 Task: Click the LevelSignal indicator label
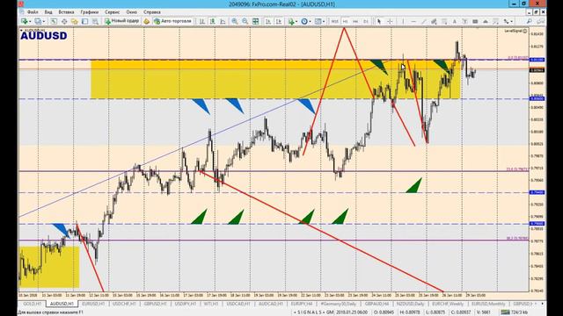(x=515, y=32)
